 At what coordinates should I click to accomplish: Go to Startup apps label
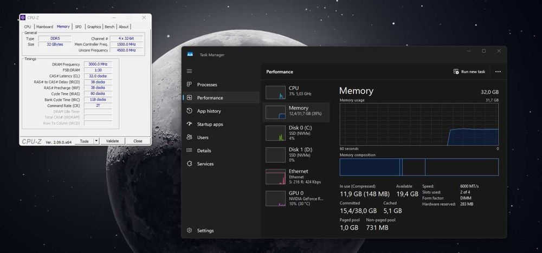pos(210,124)
